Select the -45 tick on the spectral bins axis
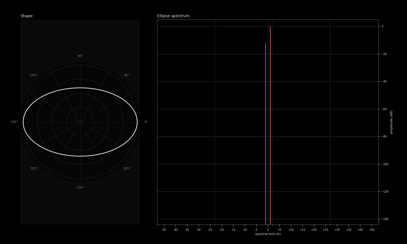The image size is (407, 244). click(x=164, y=230)
